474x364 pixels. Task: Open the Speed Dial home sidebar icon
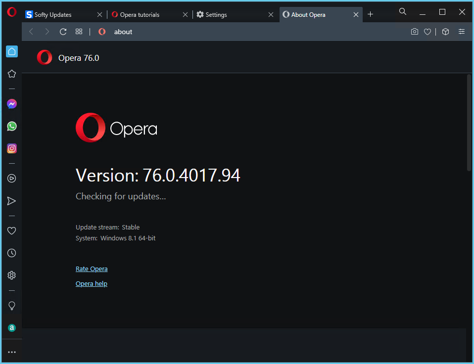(x=12, y=51)
